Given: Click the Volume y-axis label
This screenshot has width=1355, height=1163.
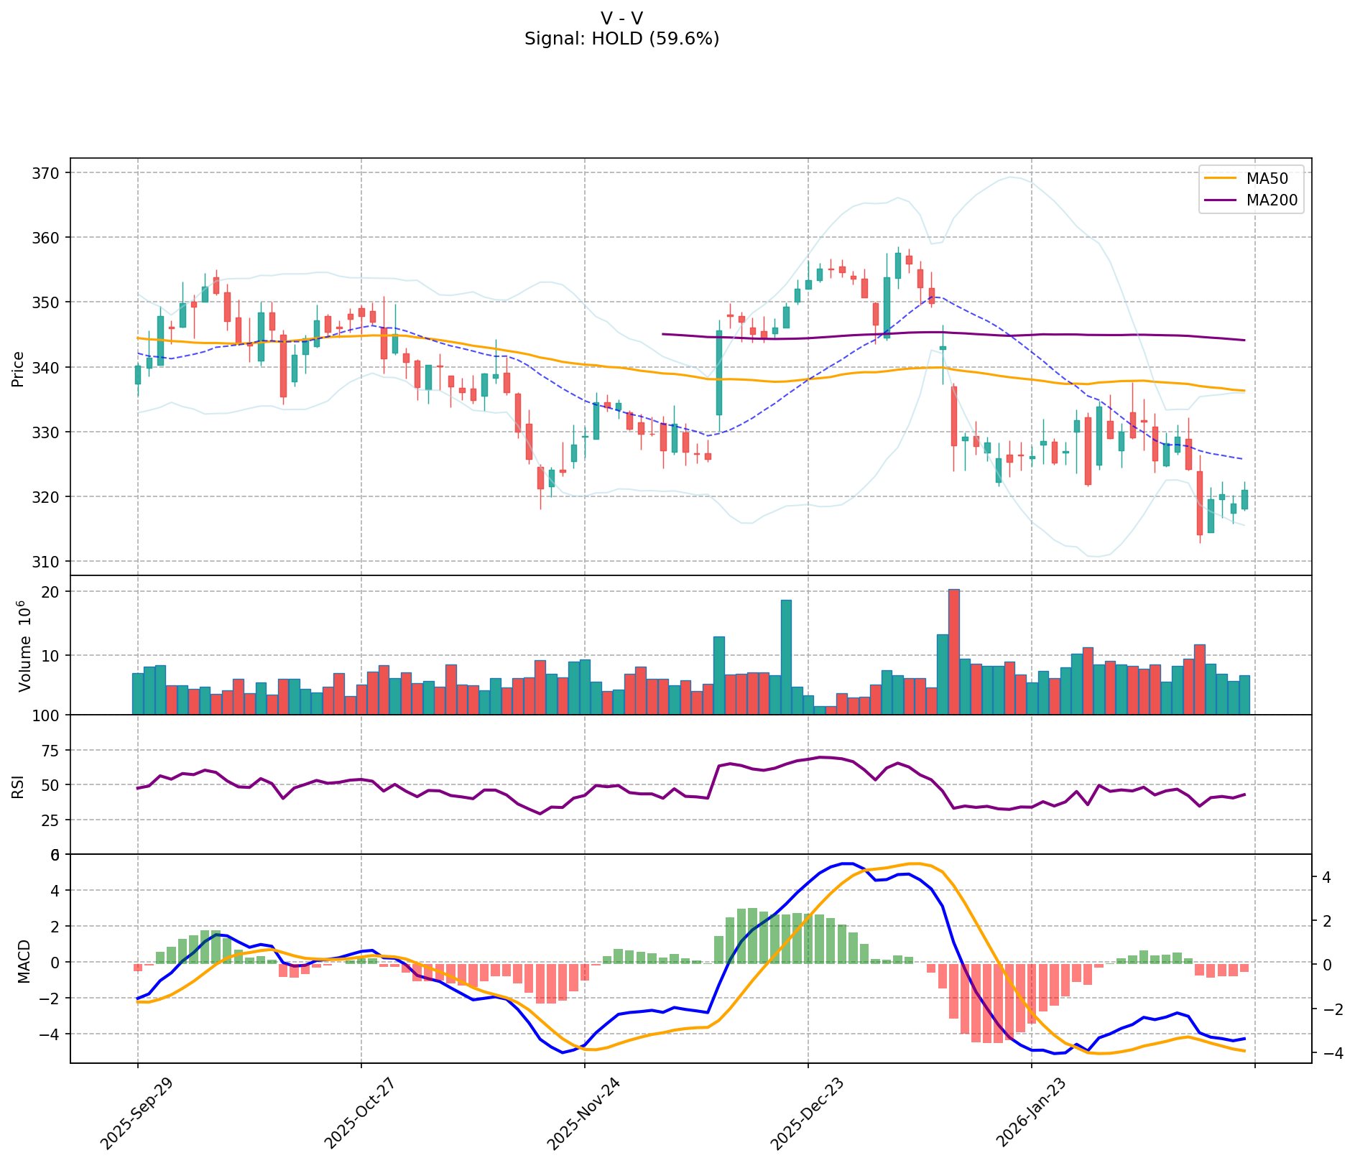Looking at the screenshot, I should coord(26,646).
